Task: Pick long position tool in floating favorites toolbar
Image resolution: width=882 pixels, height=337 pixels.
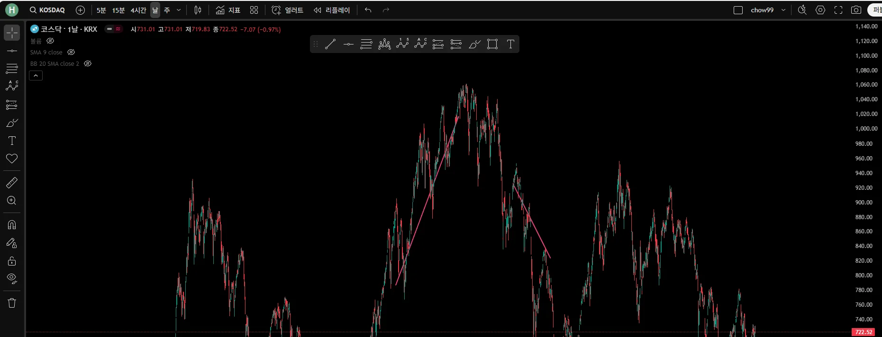Action: (x=438, y=44)
